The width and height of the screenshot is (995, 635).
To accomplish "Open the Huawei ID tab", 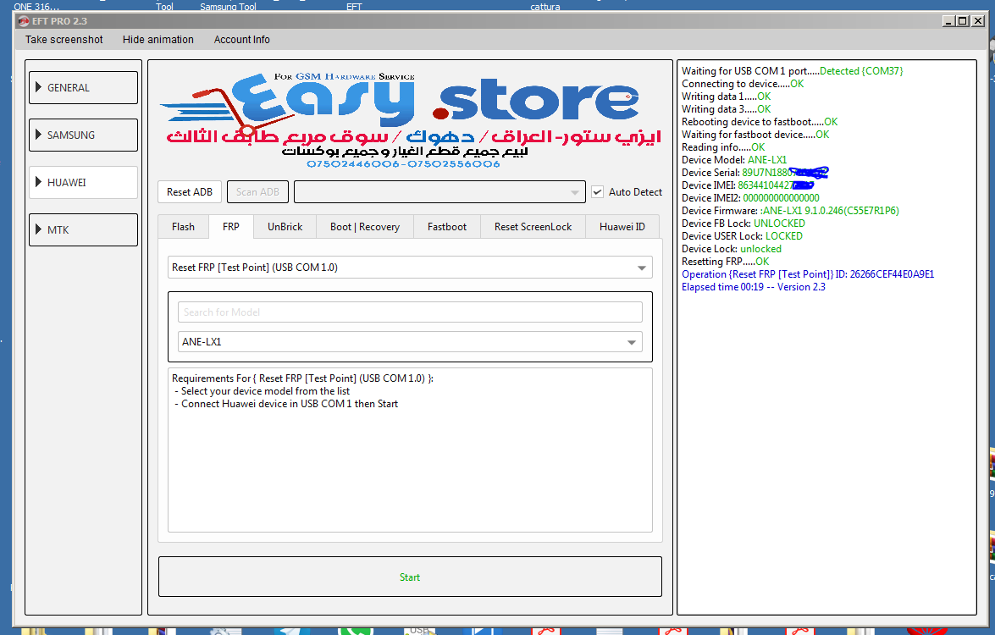I will (x=622, y=227).
